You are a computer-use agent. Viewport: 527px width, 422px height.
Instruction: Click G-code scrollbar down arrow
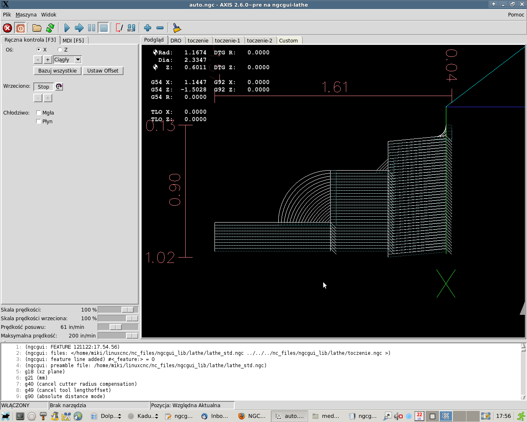(523, 397)
